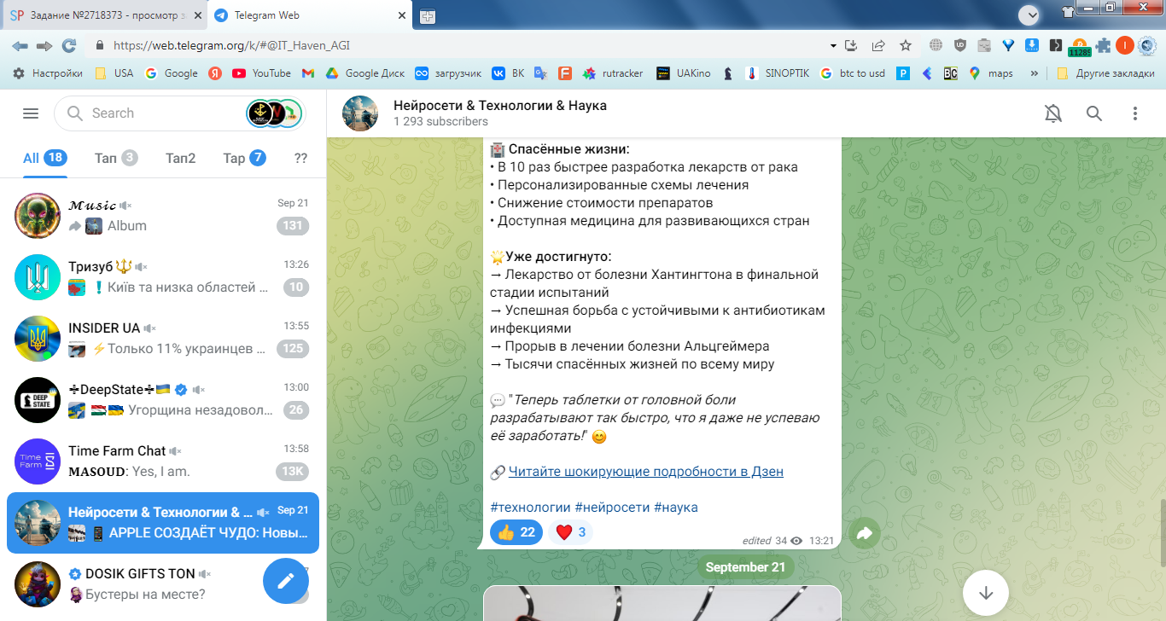
Task: Jump to bottom with down arrow button
Action: click(x=986, y=592)
